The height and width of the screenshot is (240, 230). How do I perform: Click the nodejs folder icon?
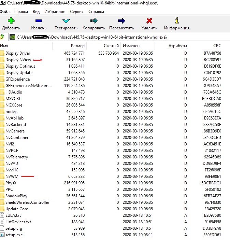pos(2,111)
